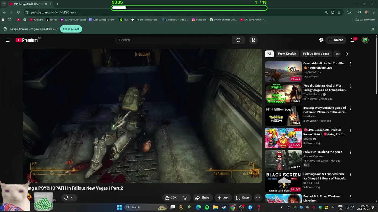Open YouTube notifications bell
The width and height of the screenshot is (378, 212).
tap(352, 40)
